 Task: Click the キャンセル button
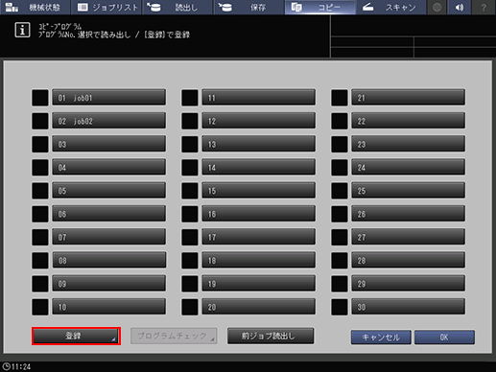click(x=381, y=337)
